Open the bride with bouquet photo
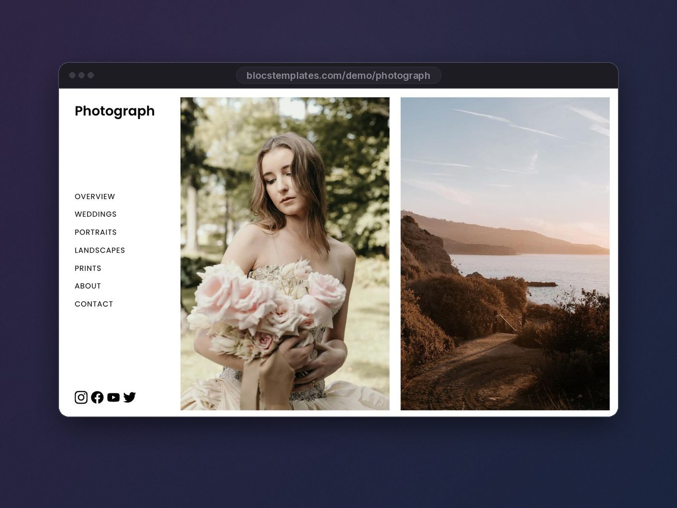The image size is (677, 508). click(285, 254)
